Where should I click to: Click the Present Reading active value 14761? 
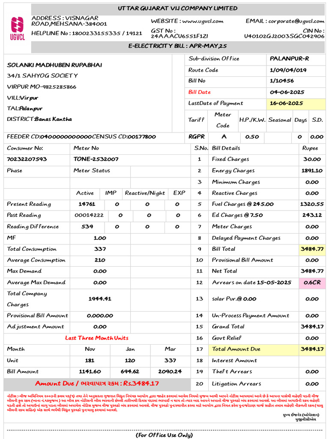click(x=87, y=204)
